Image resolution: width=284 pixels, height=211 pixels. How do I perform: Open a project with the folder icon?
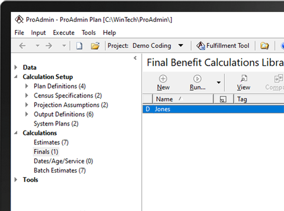point(95,46)
